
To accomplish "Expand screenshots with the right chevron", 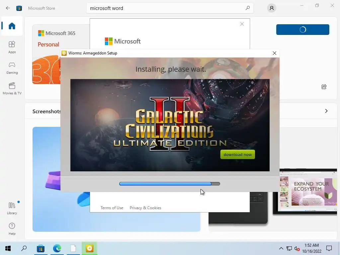I will point(326,111).
